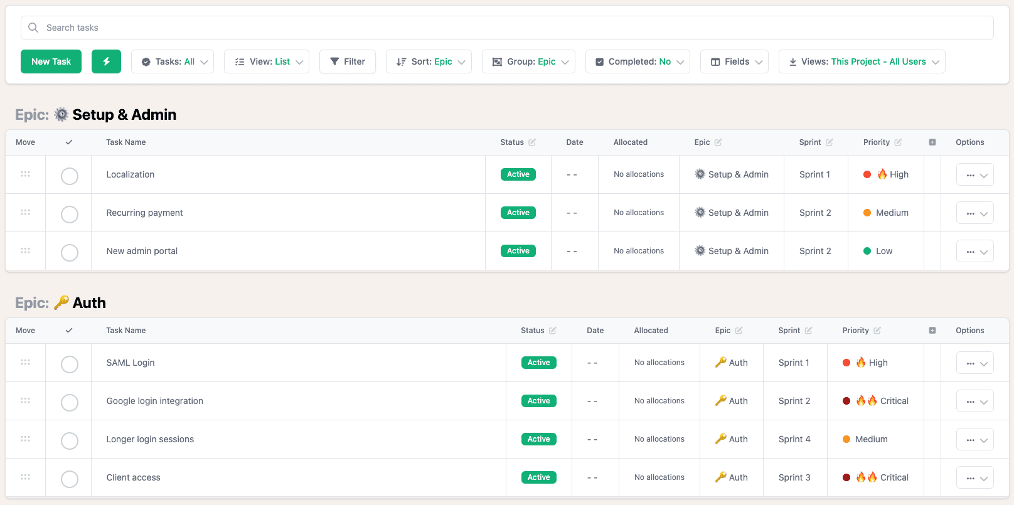
Task: Grab the move handle for Localization row
Action: 25,174
